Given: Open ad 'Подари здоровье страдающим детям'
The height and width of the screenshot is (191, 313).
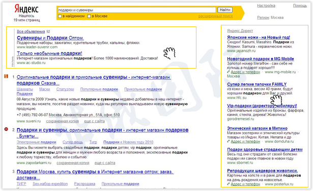Looking at the screenshot, I should click(x=265, y=149).
